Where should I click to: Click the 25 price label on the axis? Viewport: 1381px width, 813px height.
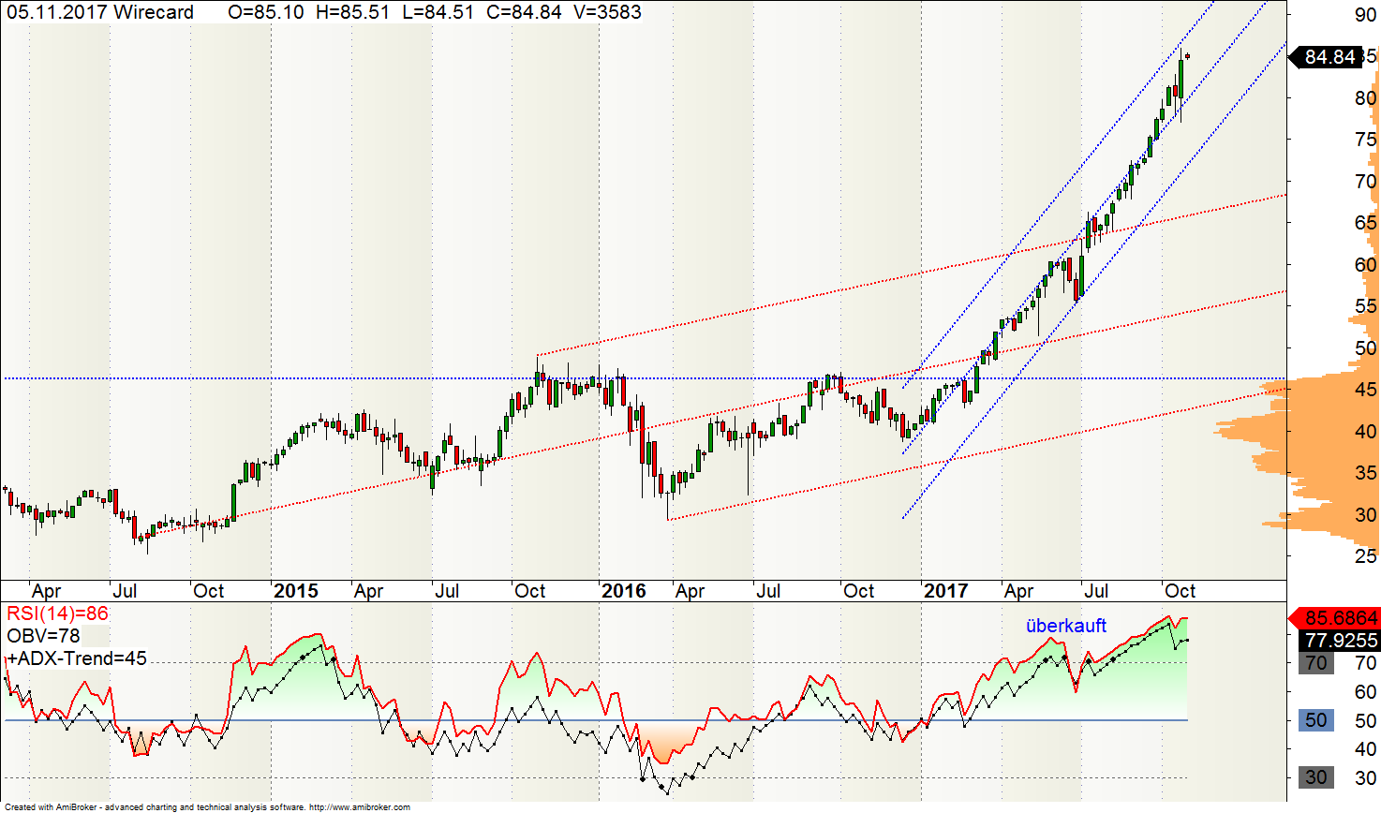[x=1365, y=556]
